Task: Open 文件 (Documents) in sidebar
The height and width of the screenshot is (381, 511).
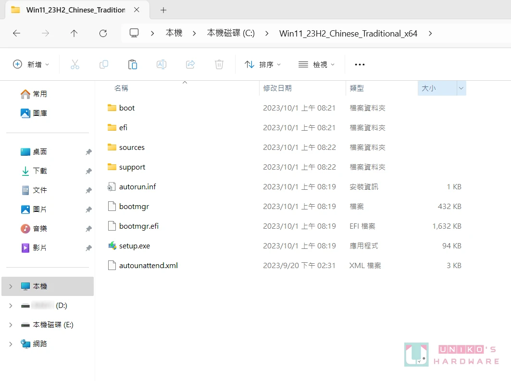Action: pyautogui.click(x=34, y=190)
